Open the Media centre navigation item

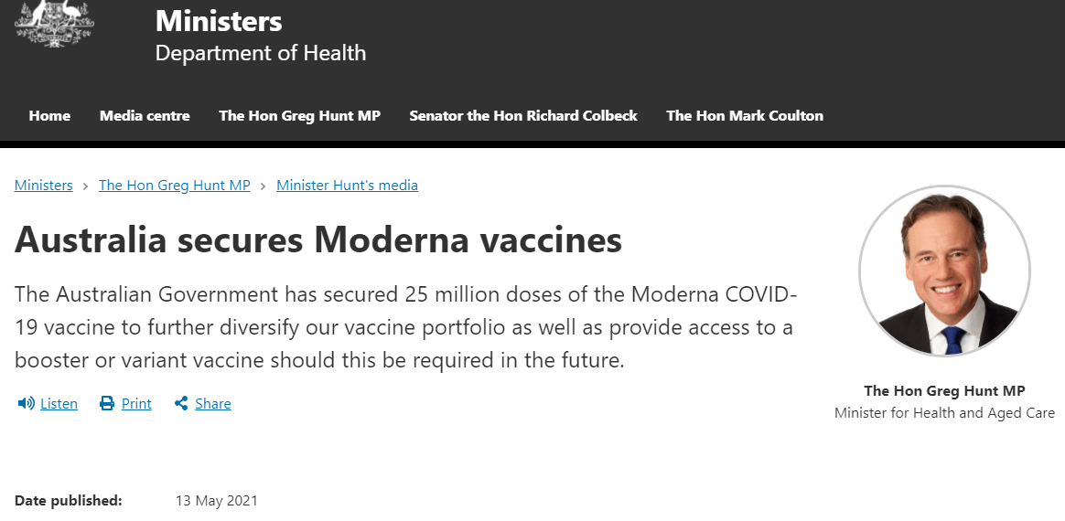click(x=145, y=116)
